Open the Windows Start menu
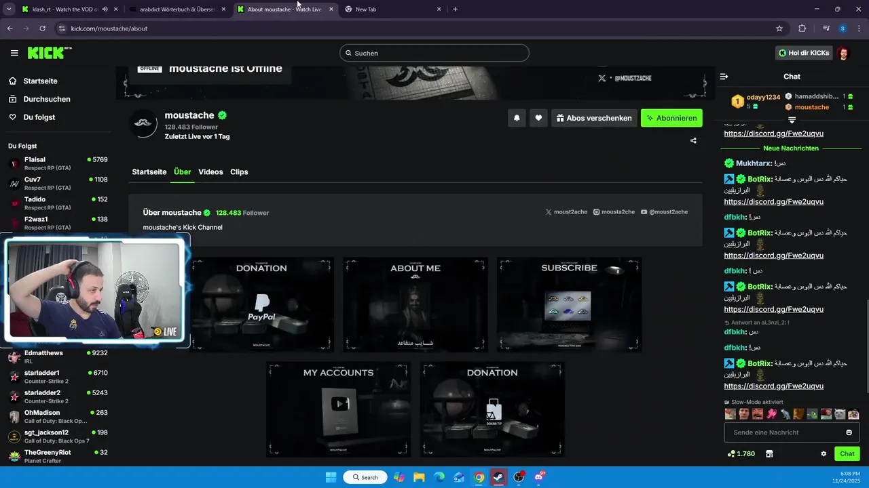869x488 pixels. pos(331,477)
